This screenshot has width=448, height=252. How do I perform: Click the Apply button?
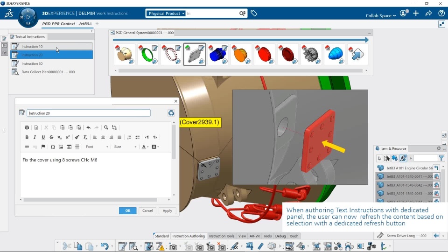[168, 210]
